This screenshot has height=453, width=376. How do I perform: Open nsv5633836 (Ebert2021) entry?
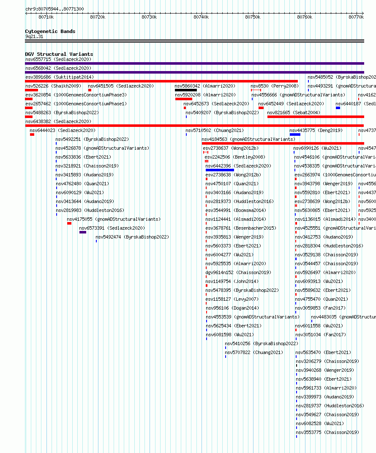point(83,157)
